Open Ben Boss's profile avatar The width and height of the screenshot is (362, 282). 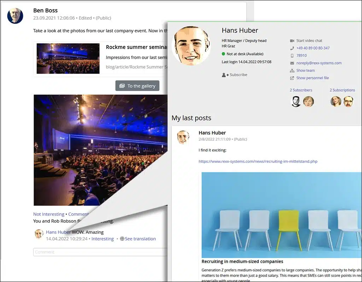(x=15, y=16)
